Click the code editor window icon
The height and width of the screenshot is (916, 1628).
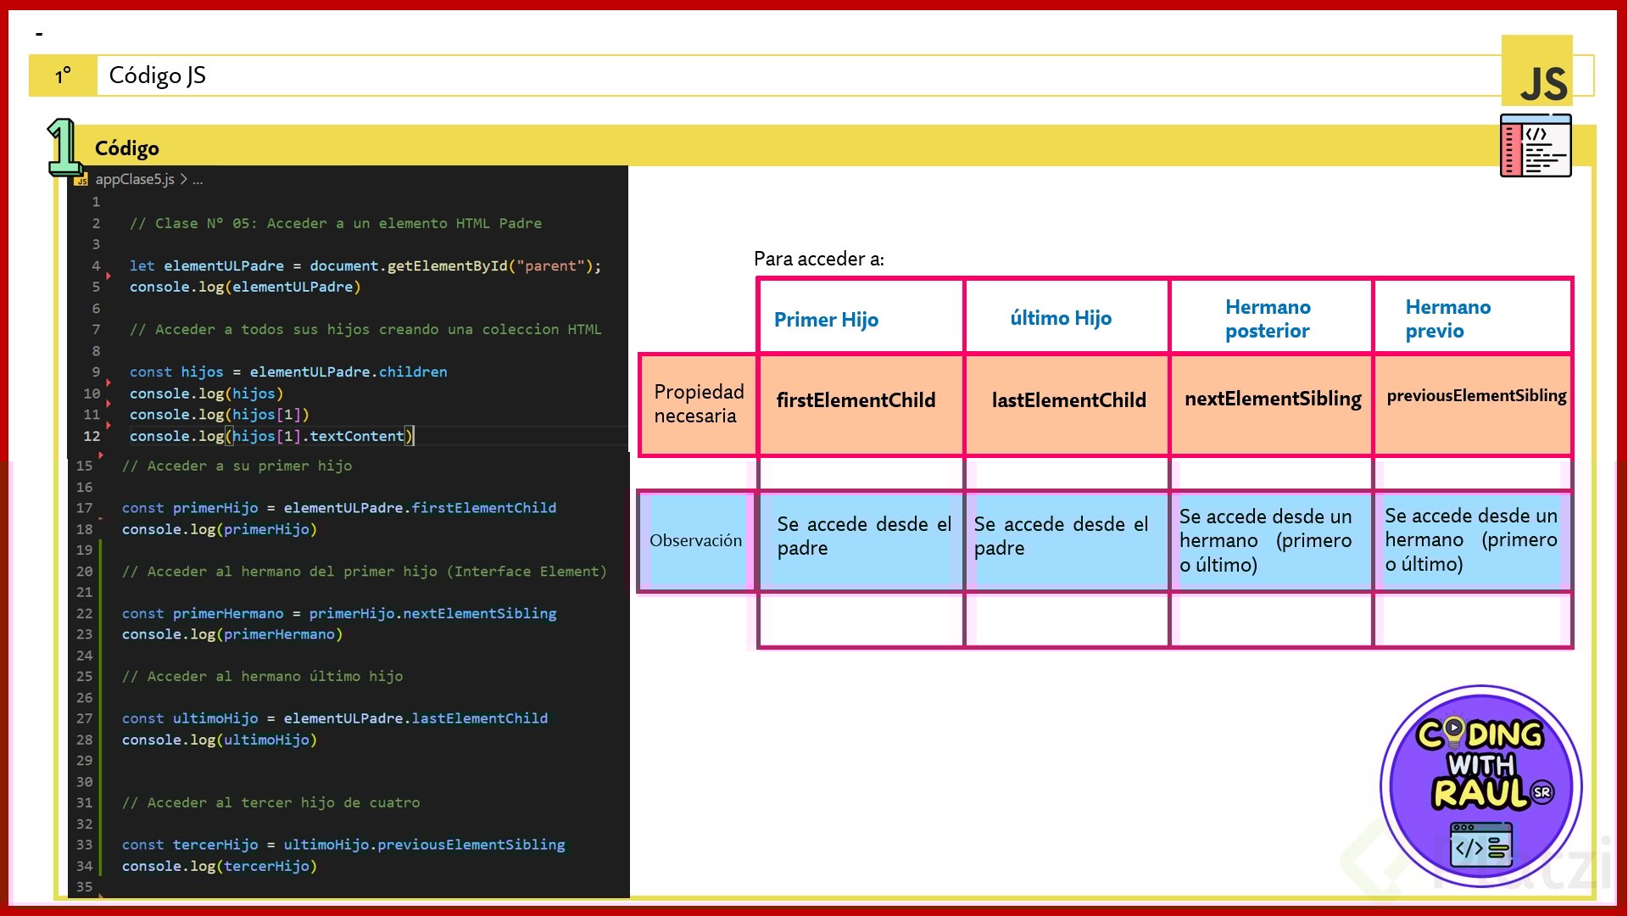1535,146
